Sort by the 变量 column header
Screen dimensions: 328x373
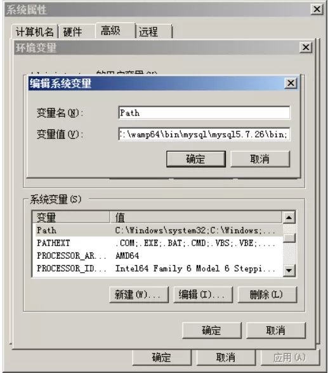(71, 217)
